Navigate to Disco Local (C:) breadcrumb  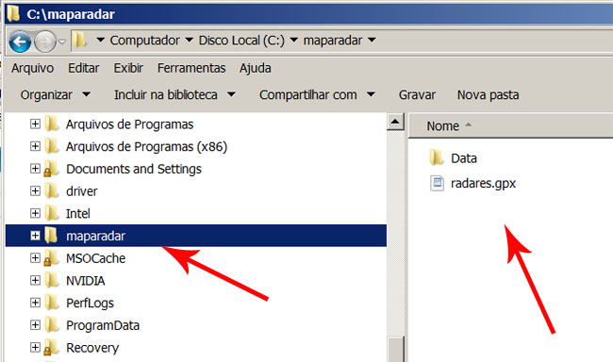241,41
